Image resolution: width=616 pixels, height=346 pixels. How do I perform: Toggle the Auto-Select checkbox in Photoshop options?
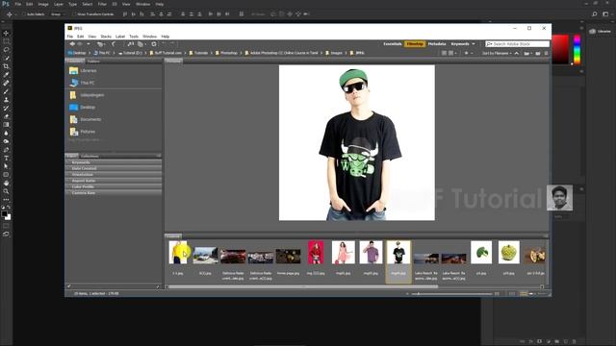point(24,14)
